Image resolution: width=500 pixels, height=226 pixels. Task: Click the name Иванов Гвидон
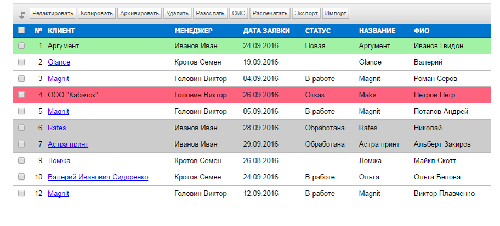point(439,46)
